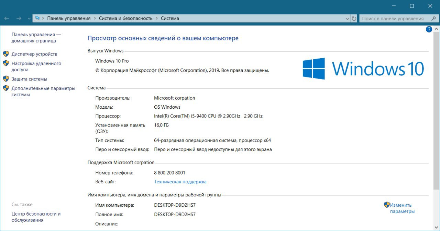
Task: Open 'Настройка удаленного доступа' link
Action: (x=36, y=66)
